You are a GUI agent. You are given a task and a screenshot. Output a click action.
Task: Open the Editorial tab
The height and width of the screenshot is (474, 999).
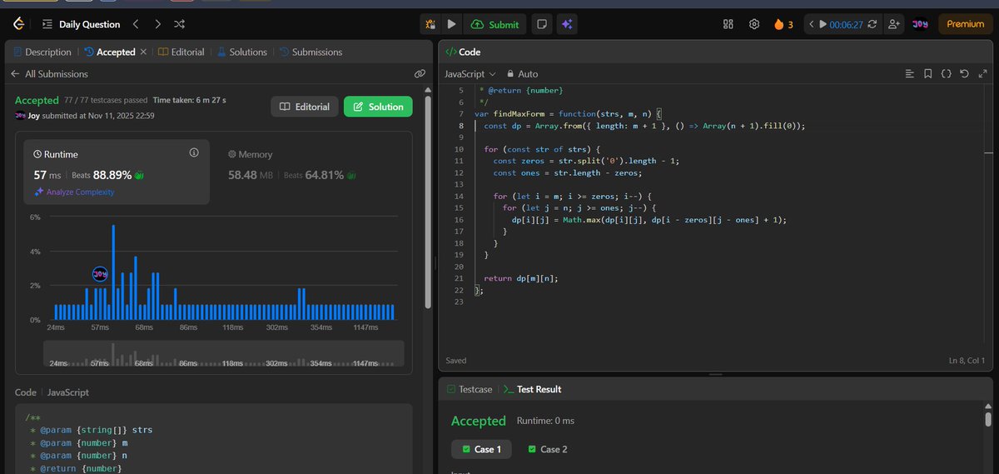point(181,52)
